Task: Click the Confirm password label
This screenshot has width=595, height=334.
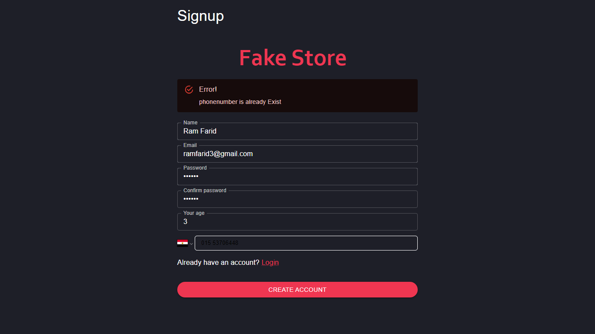Action: pos(205,190)
